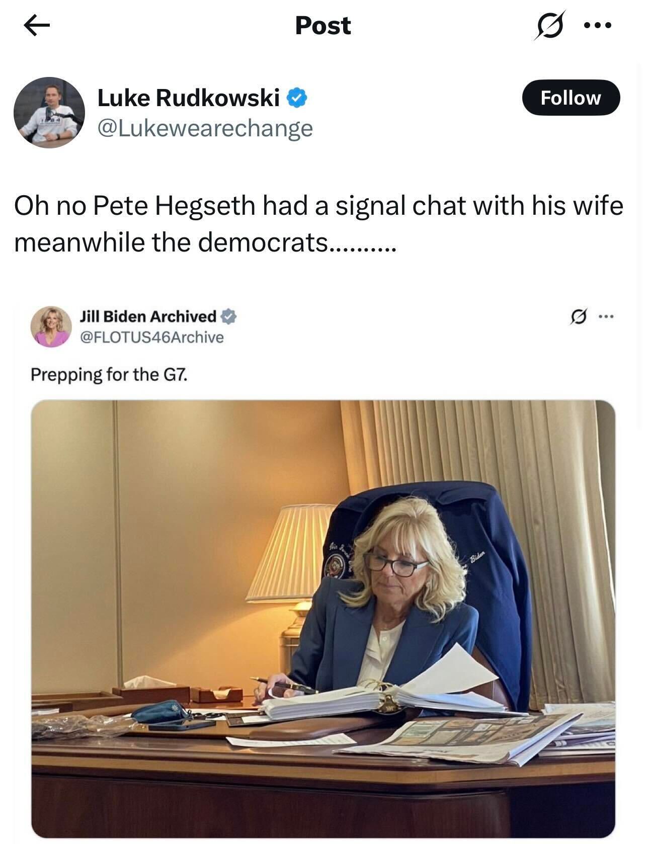Open the @FLOTUS46Archive handle
646x844 pixels.
tap(151, 337)
